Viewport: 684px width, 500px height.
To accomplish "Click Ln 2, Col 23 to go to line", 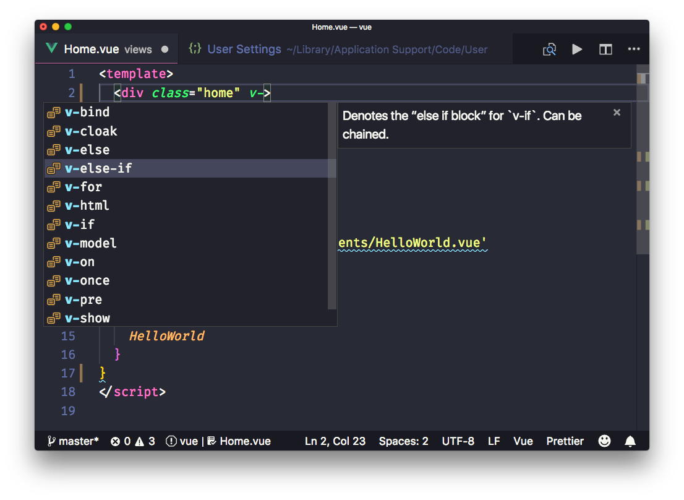I will (335, 441).
